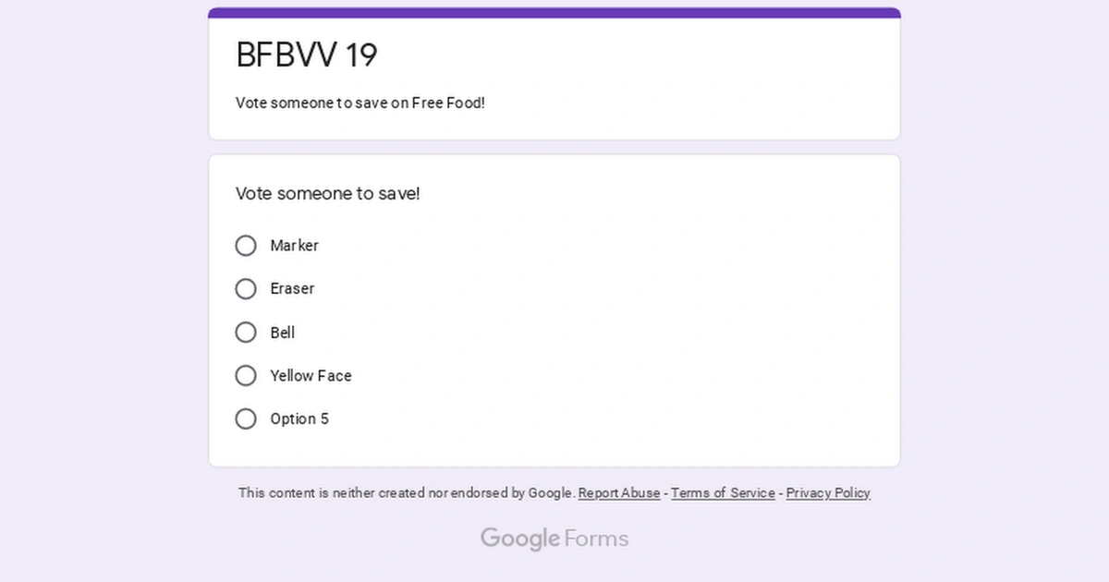Open the Report Abuse link
This screenshot has width=1109, height=582.
click(x=618, y=492)
